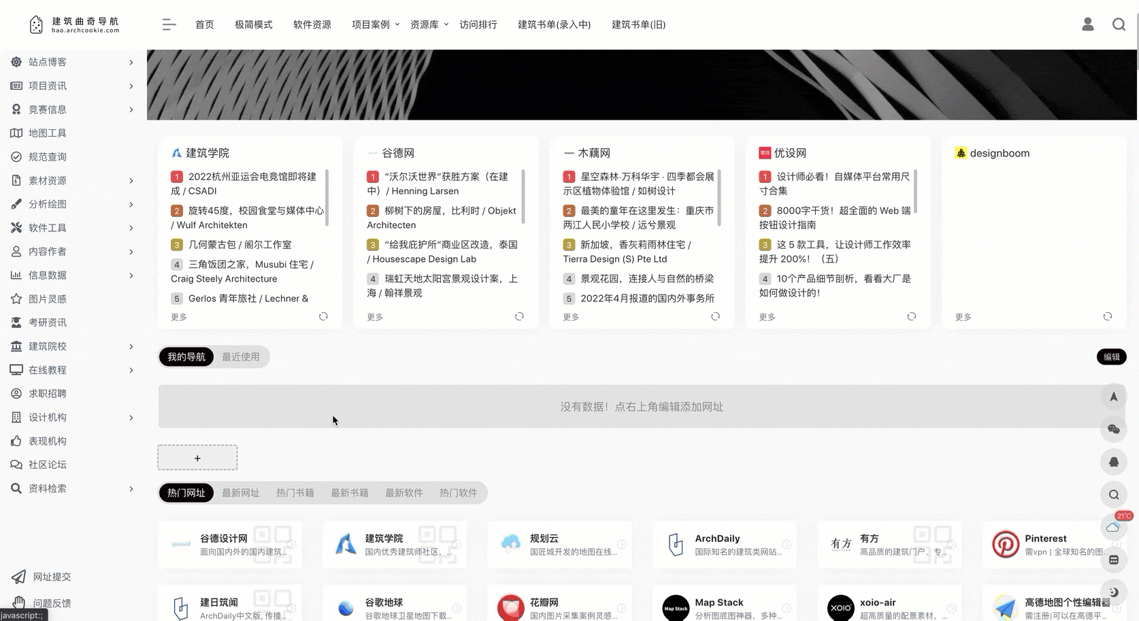Open the 规划云 site card
1139x621 pixels.
559,544
